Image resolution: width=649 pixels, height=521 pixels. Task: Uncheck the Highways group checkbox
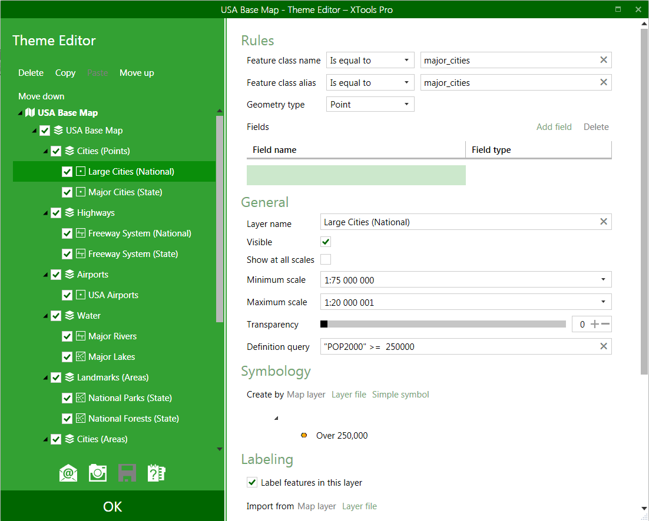(x=56, y=213)
